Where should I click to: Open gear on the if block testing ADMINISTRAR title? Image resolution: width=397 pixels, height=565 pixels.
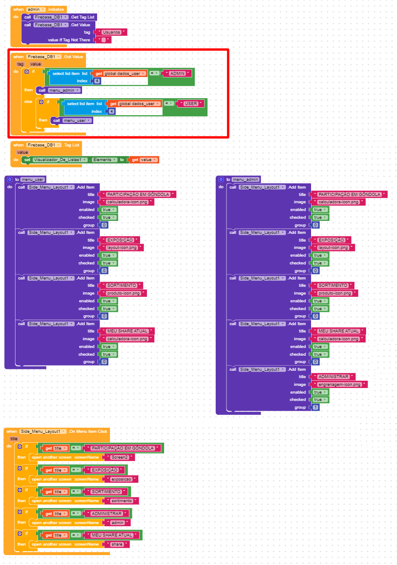(19, 512)
